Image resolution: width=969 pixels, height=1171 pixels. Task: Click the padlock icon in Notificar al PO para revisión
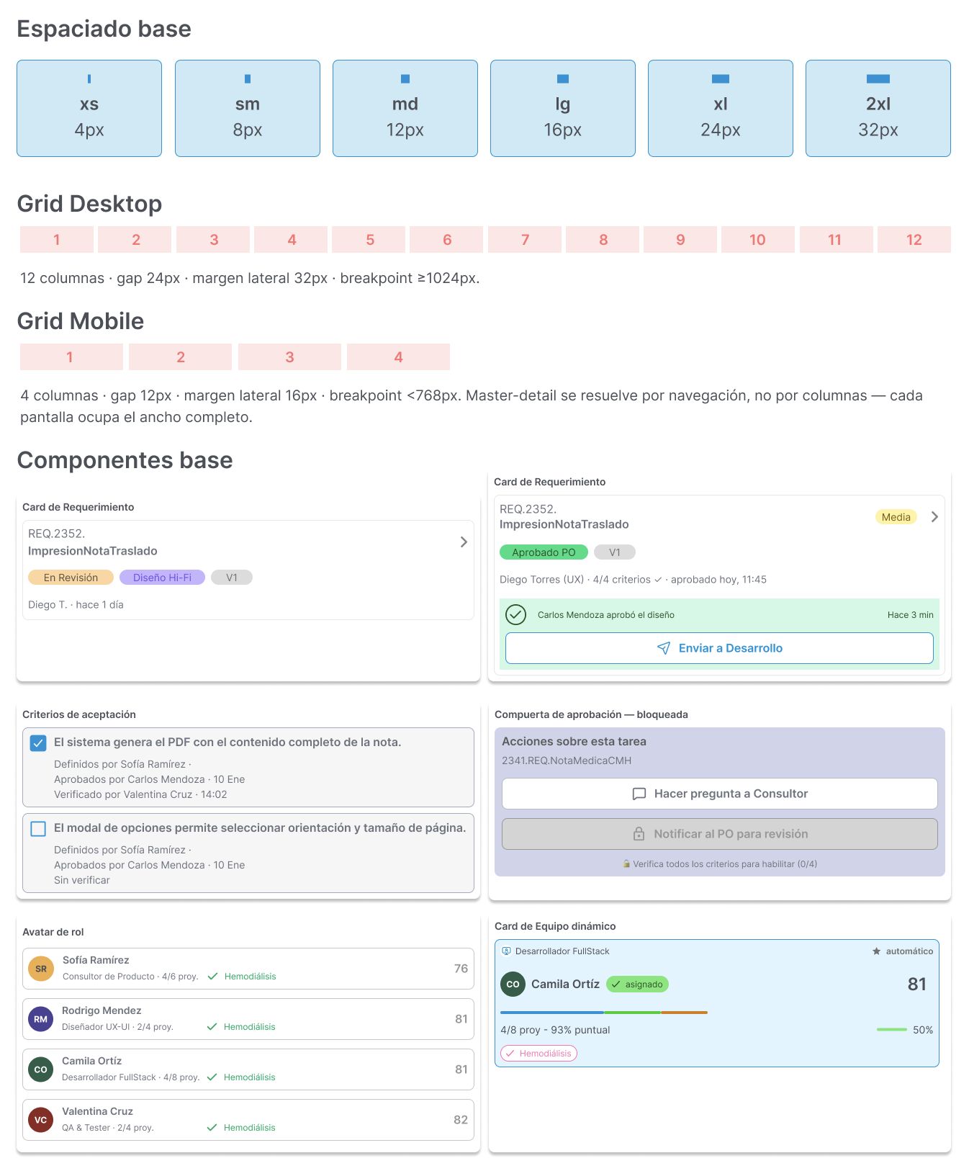639,834
